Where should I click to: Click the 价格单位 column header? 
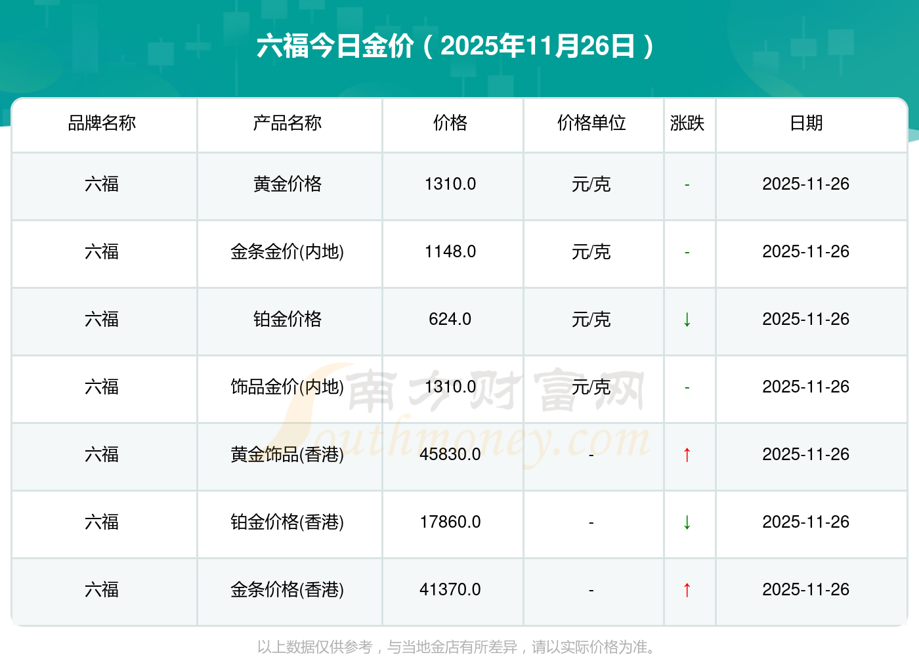coord(591,123)
